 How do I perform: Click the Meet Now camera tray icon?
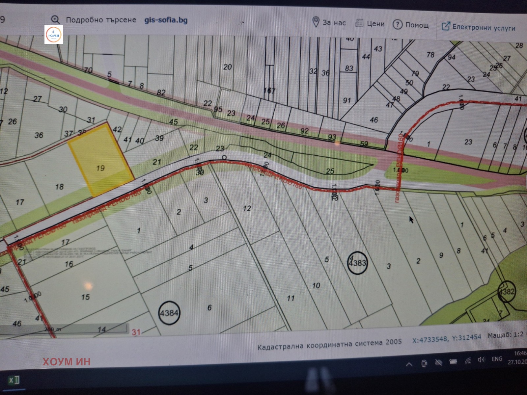(424, 363)
